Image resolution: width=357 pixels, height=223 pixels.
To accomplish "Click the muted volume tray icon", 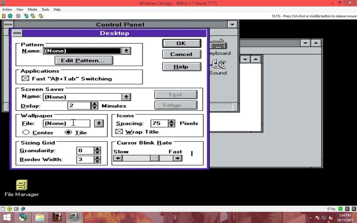I will [x=331, y=218].
